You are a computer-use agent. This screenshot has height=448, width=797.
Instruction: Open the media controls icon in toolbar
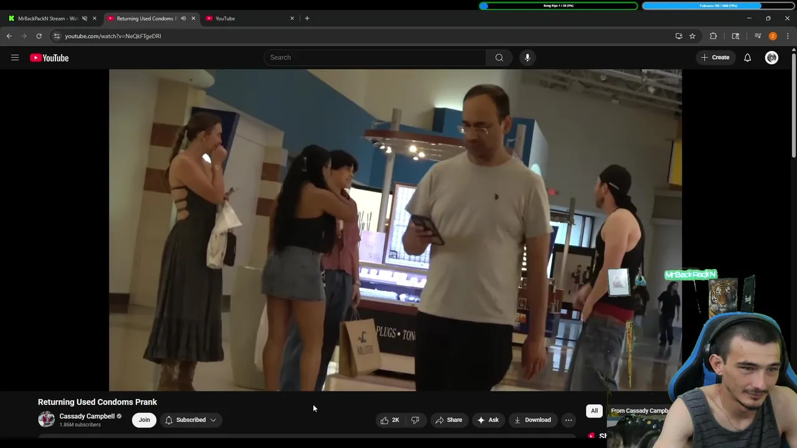(x=758, y=36)
